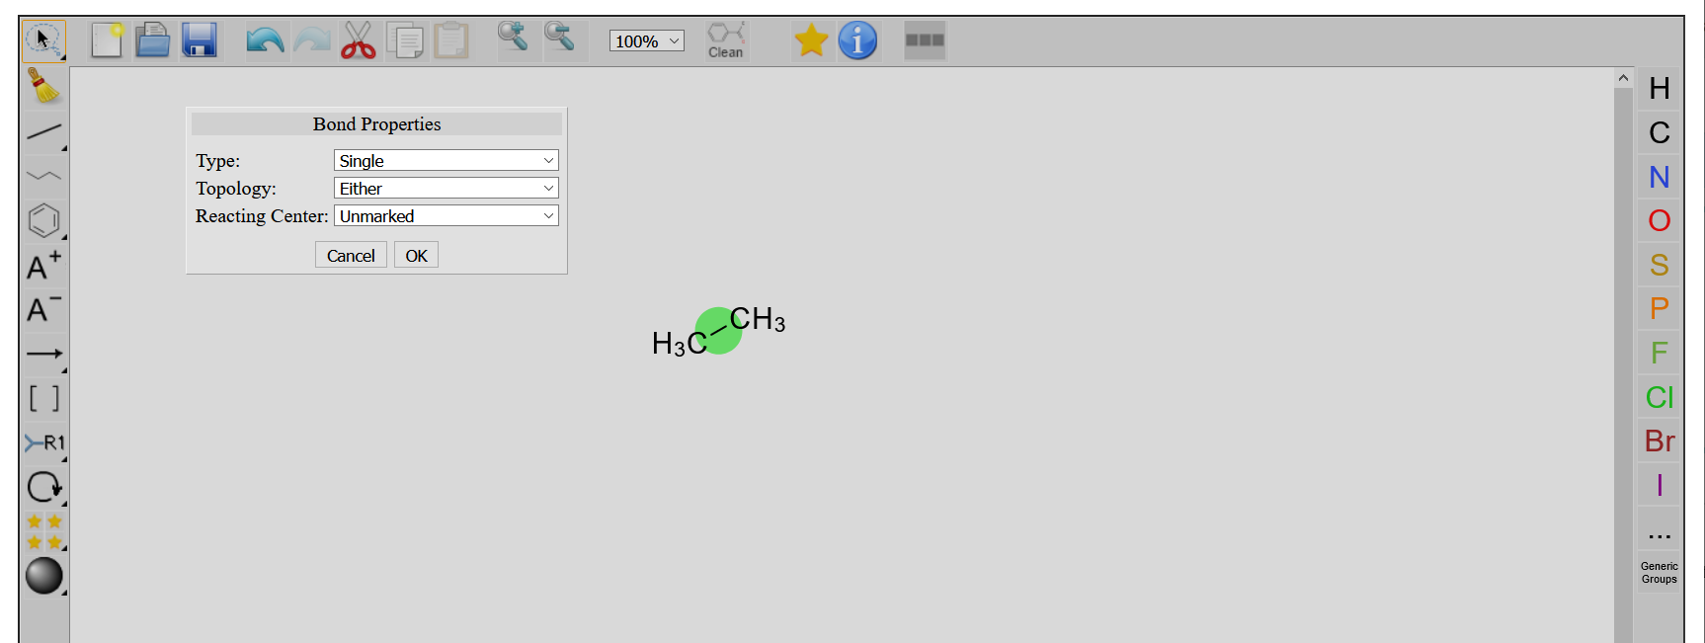Open the bond Type dropdown

point(446,161)
